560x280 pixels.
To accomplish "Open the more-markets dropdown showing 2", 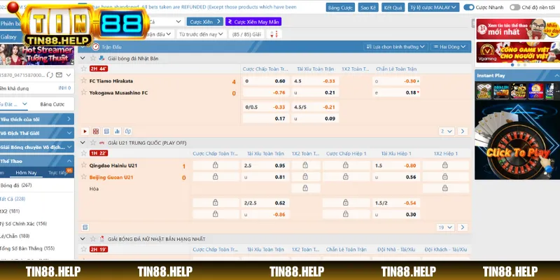I will pyautogui.click(x=447, y=131).
